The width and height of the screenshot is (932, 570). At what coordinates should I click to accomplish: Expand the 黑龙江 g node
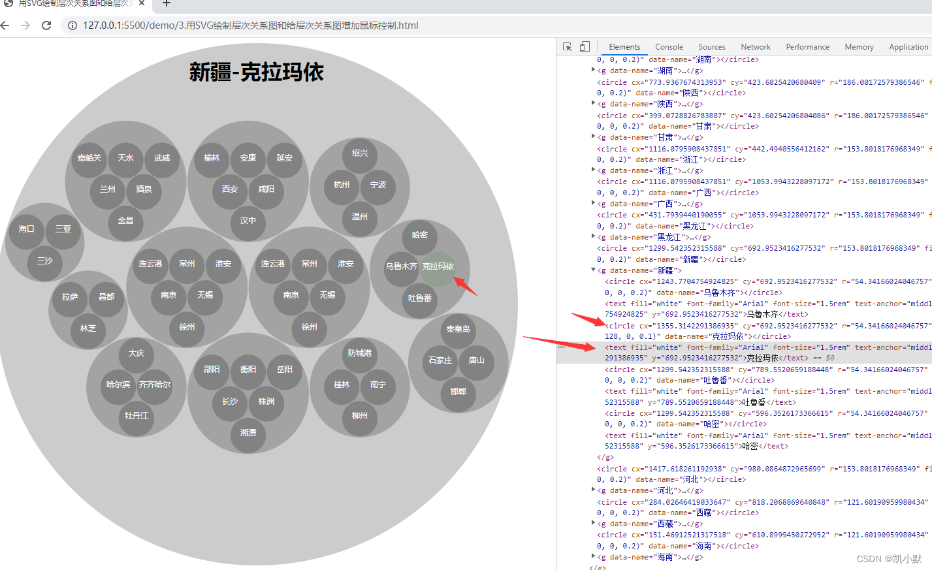pos(593,237)
